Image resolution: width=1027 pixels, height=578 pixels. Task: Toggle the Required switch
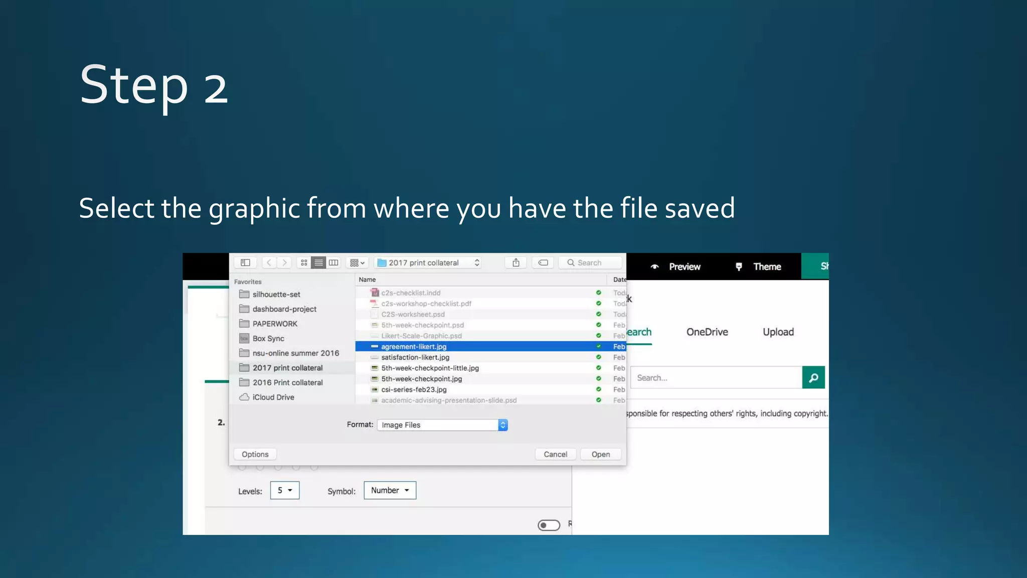pyautogui.click(x=549, y=525)
